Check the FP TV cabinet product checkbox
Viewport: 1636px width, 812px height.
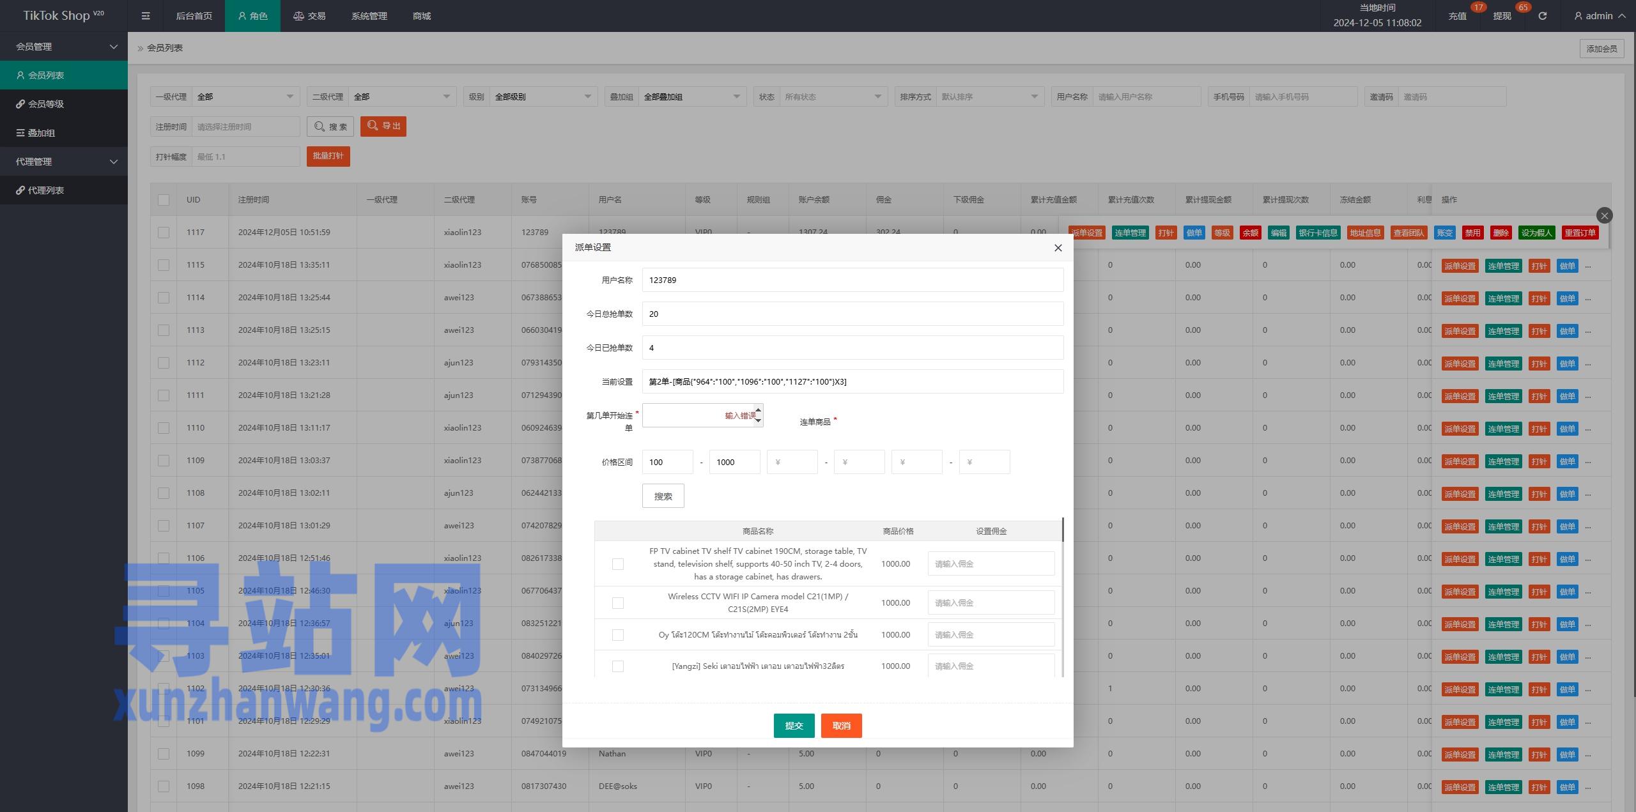(x=617, y=564)
